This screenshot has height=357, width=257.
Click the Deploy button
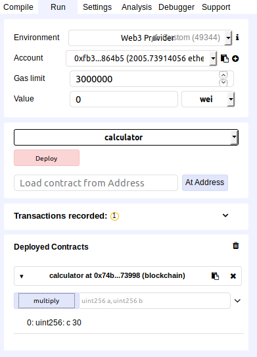(47, 158)
